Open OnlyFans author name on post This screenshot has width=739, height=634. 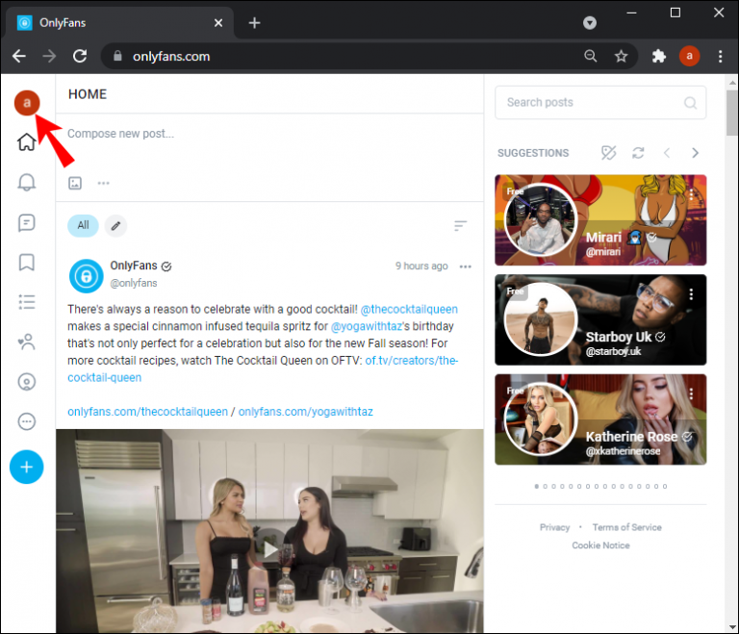[134, 266]
